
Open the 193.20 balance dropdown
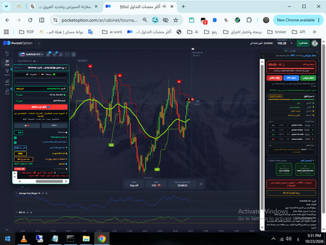click(285, 43)
